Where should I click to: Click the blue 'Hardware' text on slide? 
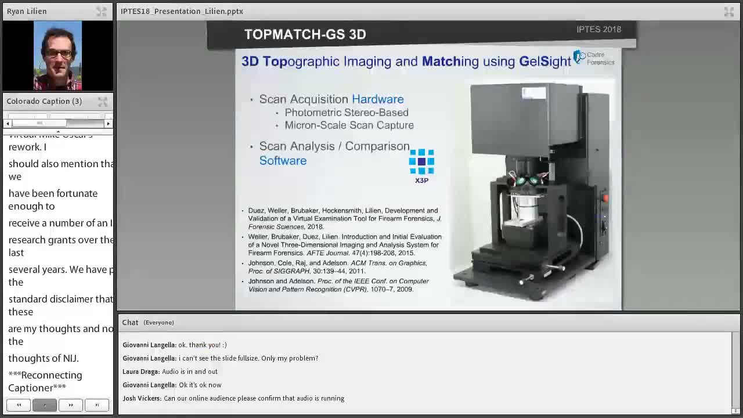tap(377, 99)
